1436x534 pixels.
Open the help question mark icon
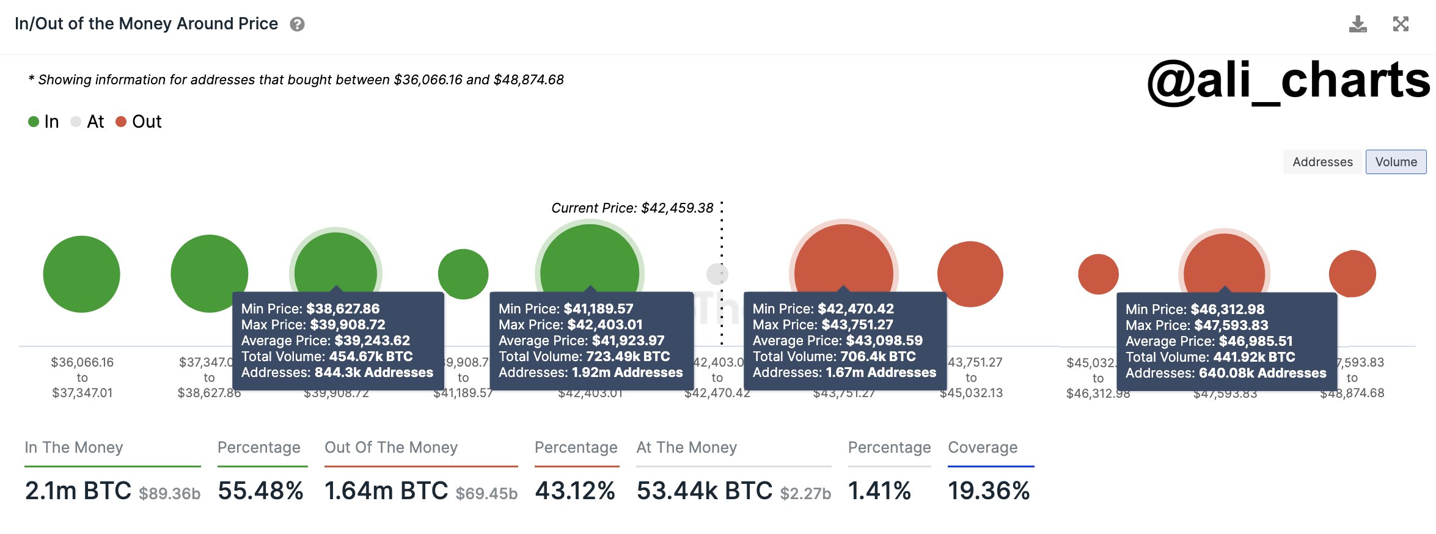pyautogui.click(x=297, y=24)
